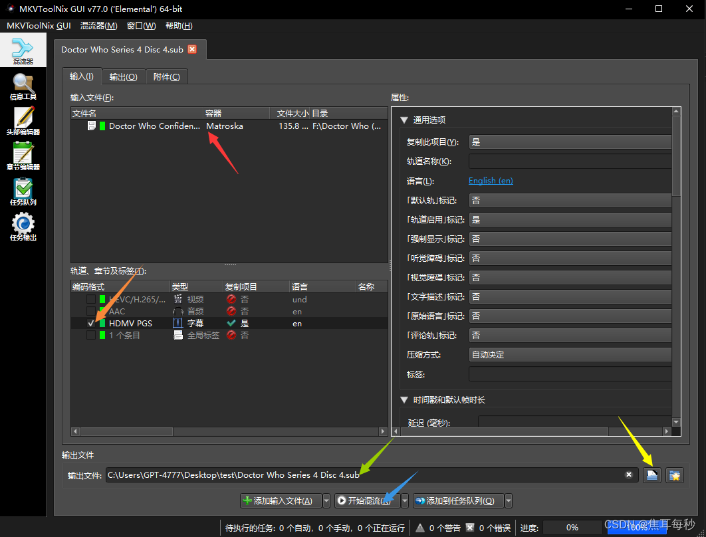Open the 听觉障碍 flag dropdown

click(570, 259)
